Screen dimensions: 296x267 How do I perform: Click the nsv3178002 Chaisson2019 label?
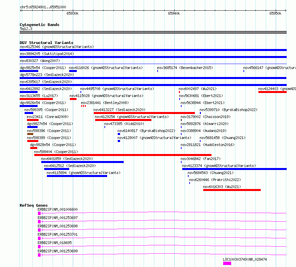click(x=206, y=117)
